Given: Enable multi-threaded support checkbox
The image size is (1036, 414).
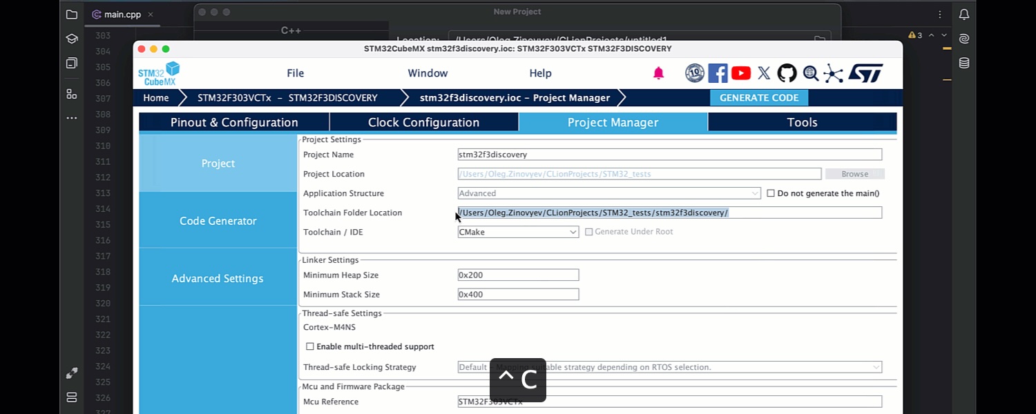Looking at the screenshot, I should click(x=310, y=346).
